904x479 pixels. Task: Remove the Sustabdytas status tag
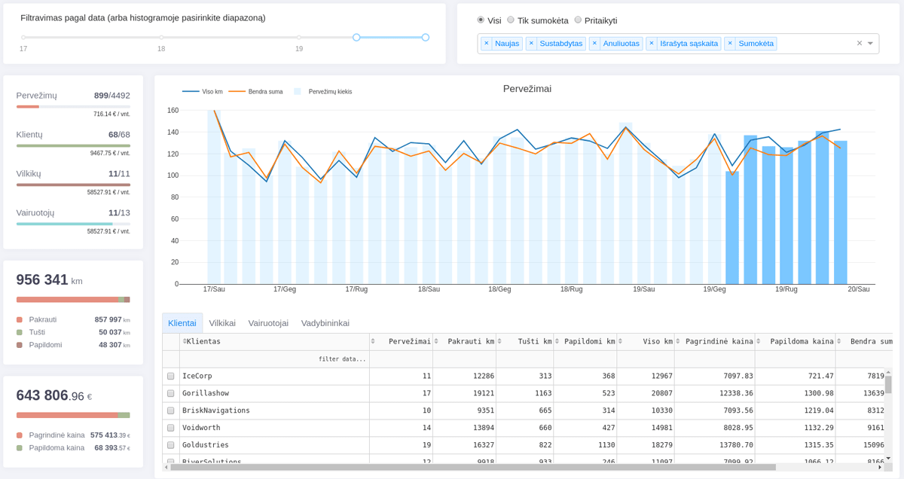click(x=531, y=44)
